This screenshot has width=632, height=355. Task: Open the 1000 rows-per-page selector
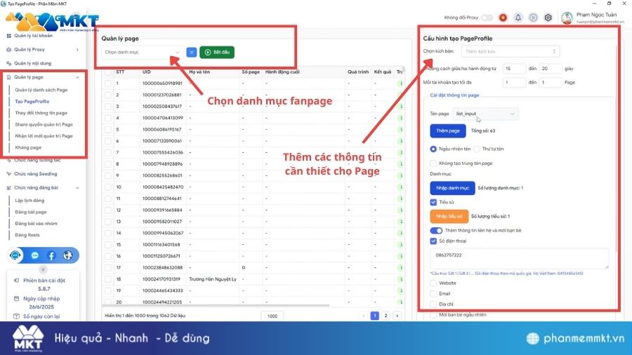(x=272, y=316)
